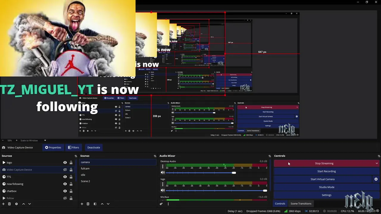
Task: Move selected source down
Action: tap(29, 204)
